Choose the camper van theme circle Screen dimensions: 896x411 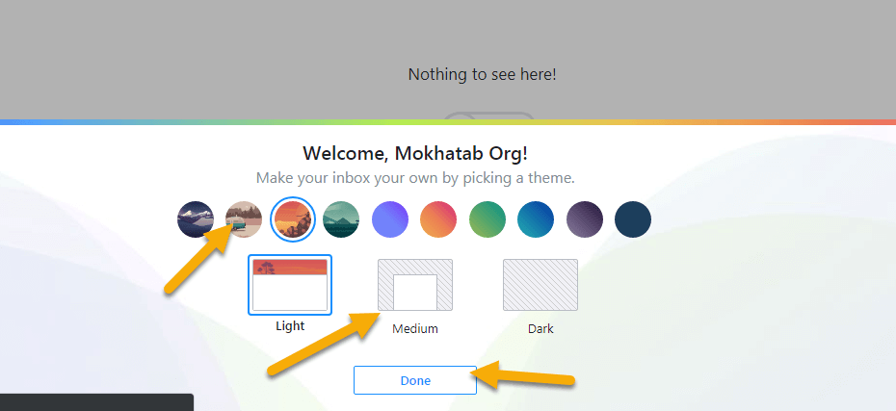point(243,219)
